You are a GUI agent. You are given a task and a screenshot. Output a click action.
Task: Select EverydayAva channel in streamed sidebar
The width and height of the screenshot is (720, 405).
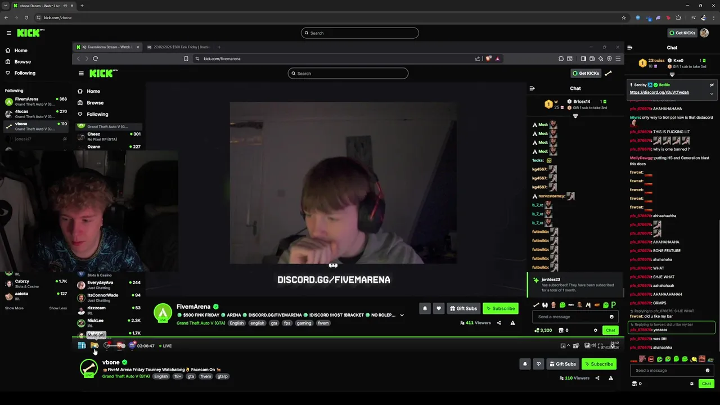(110, 285)
